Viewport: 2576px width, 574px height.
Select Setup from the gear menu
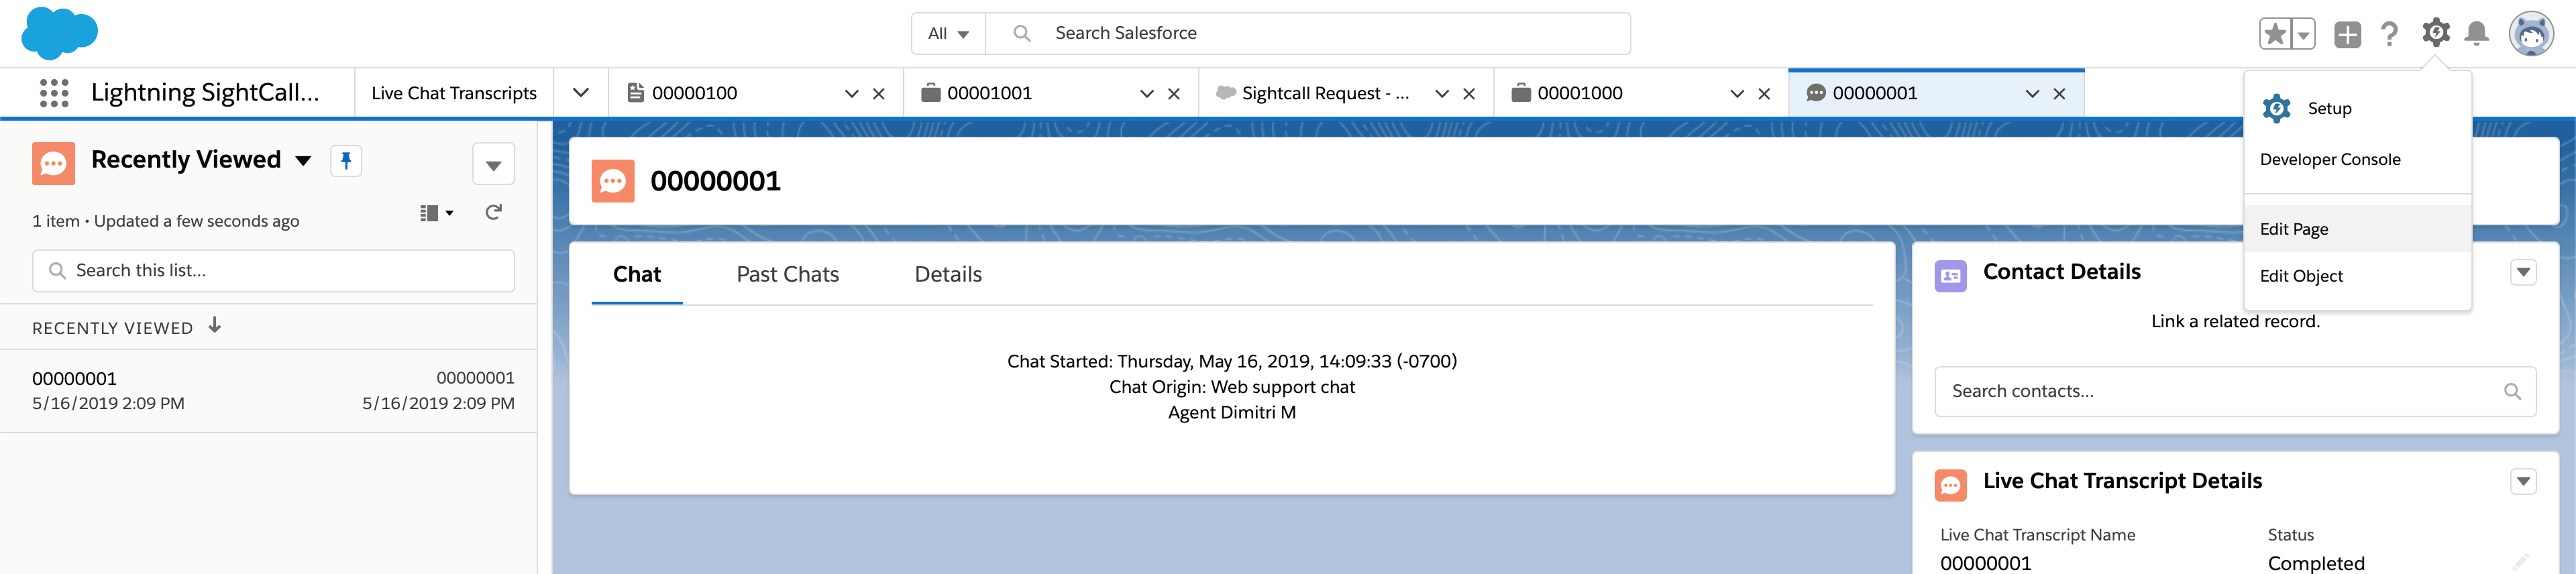[x=2357, y=108]
